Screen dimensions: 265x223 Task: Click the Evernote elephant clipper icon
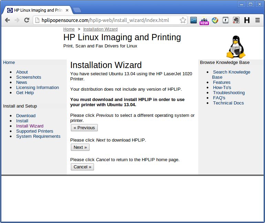[x=236, y=20]
